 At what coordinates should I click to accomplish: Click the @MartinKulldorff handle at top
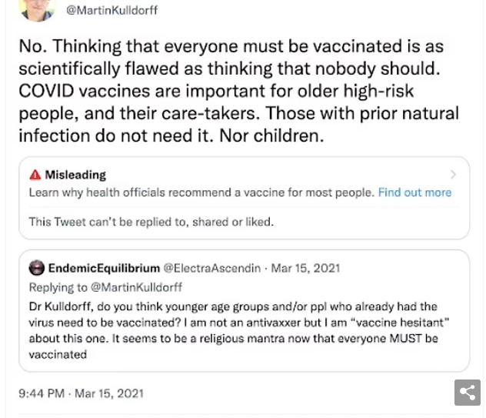point(112,10)
